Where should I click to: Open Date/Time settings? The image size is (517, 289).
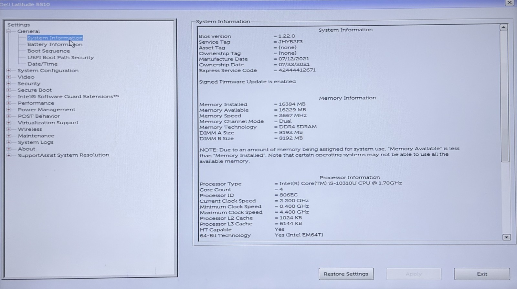tap(42, 64)
